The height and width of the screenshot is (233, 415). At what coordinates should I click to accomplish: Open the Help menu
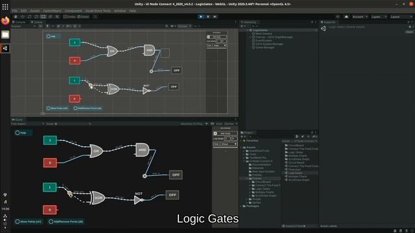coord(132,11)
